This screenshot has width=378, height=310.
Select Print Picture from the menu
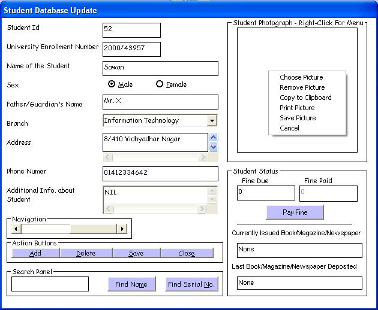click(x=297, y=108)
